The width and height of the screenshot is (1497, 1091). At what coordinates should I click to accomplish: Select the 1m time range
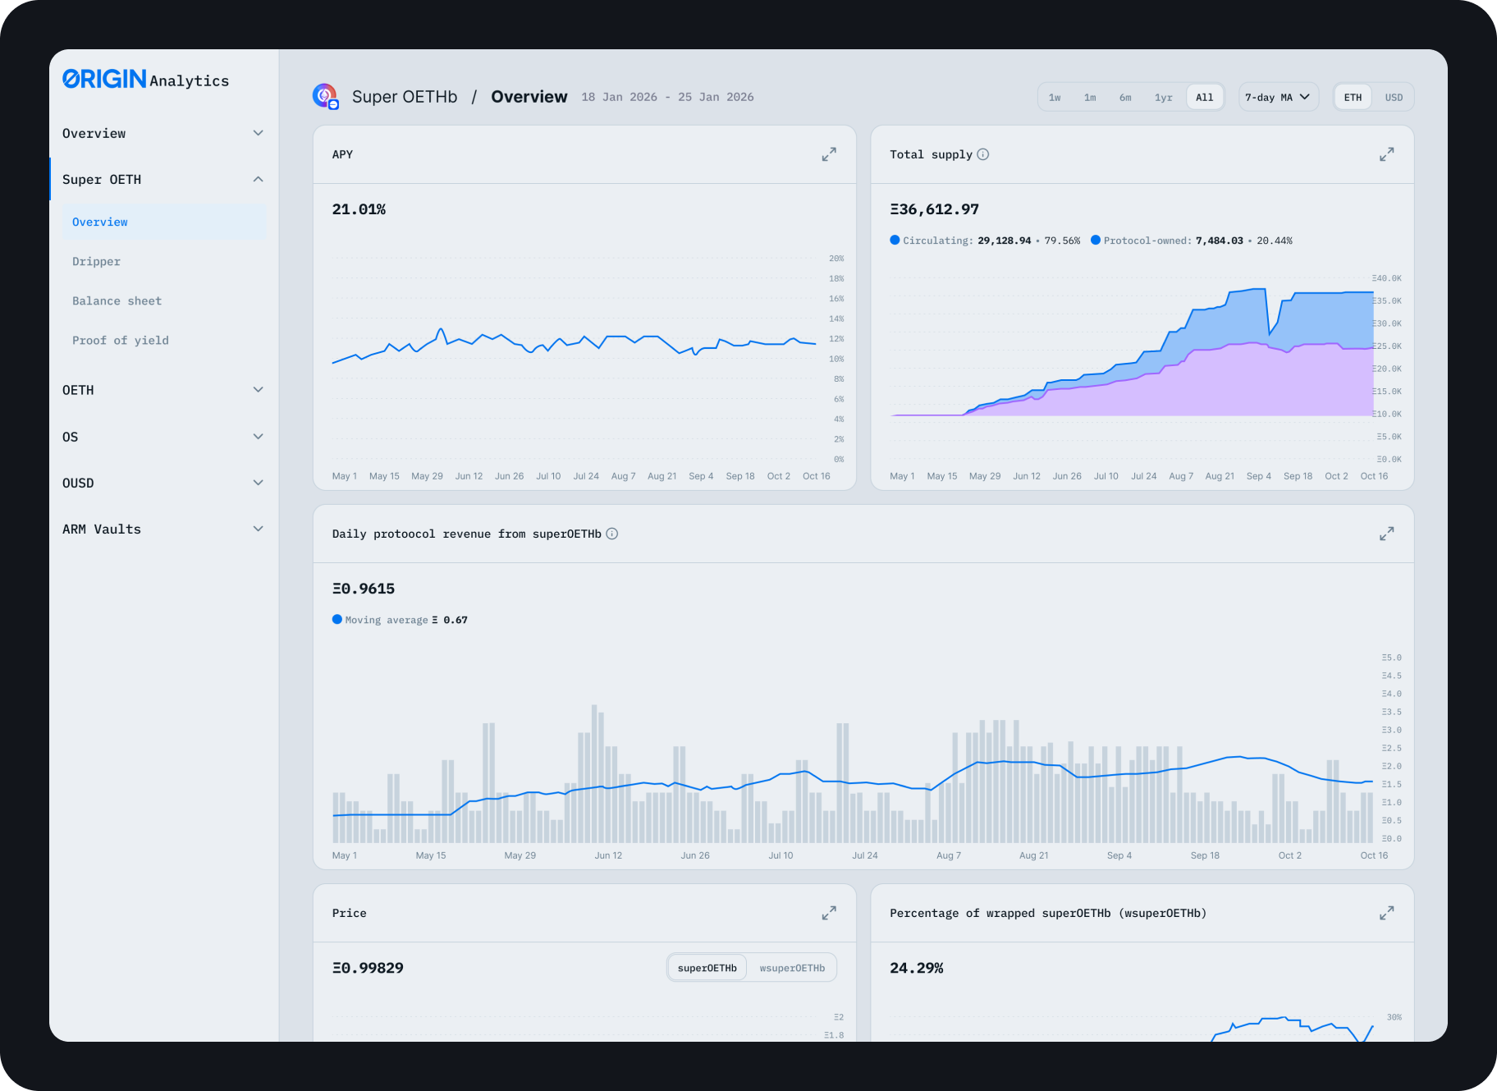pyautogui.click(x=1090, y=97)
